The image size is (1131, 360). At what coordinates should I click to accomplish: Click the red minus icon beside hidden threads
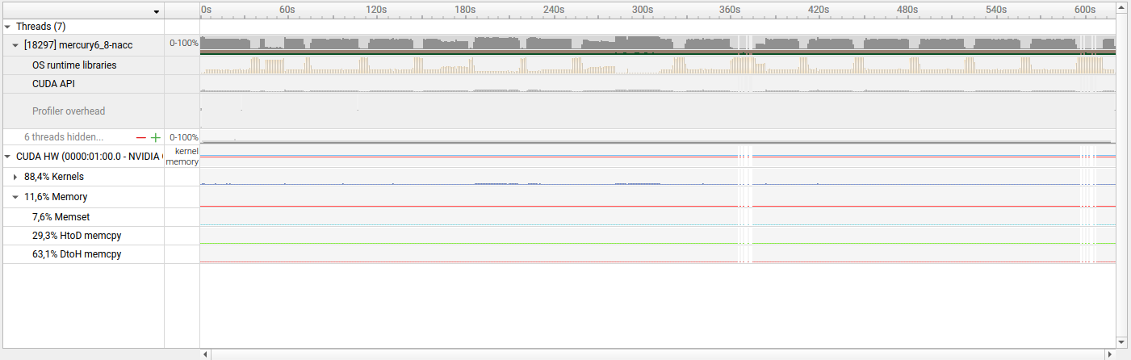point(141,138)
